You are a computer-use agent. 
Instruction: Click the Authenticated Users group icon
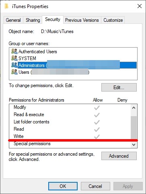click(14, 51)
